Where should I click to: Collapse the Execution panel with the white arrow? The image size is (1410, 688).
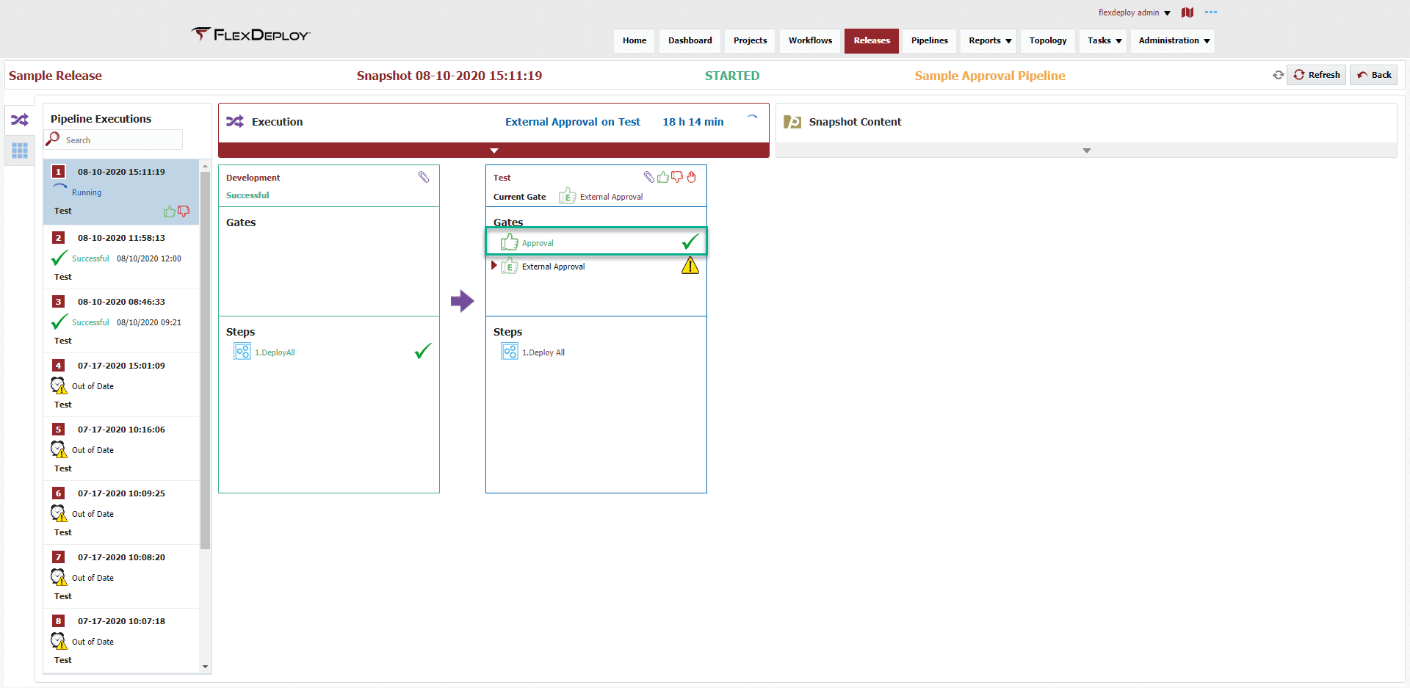pyautogui.click(x=494, y=151)
